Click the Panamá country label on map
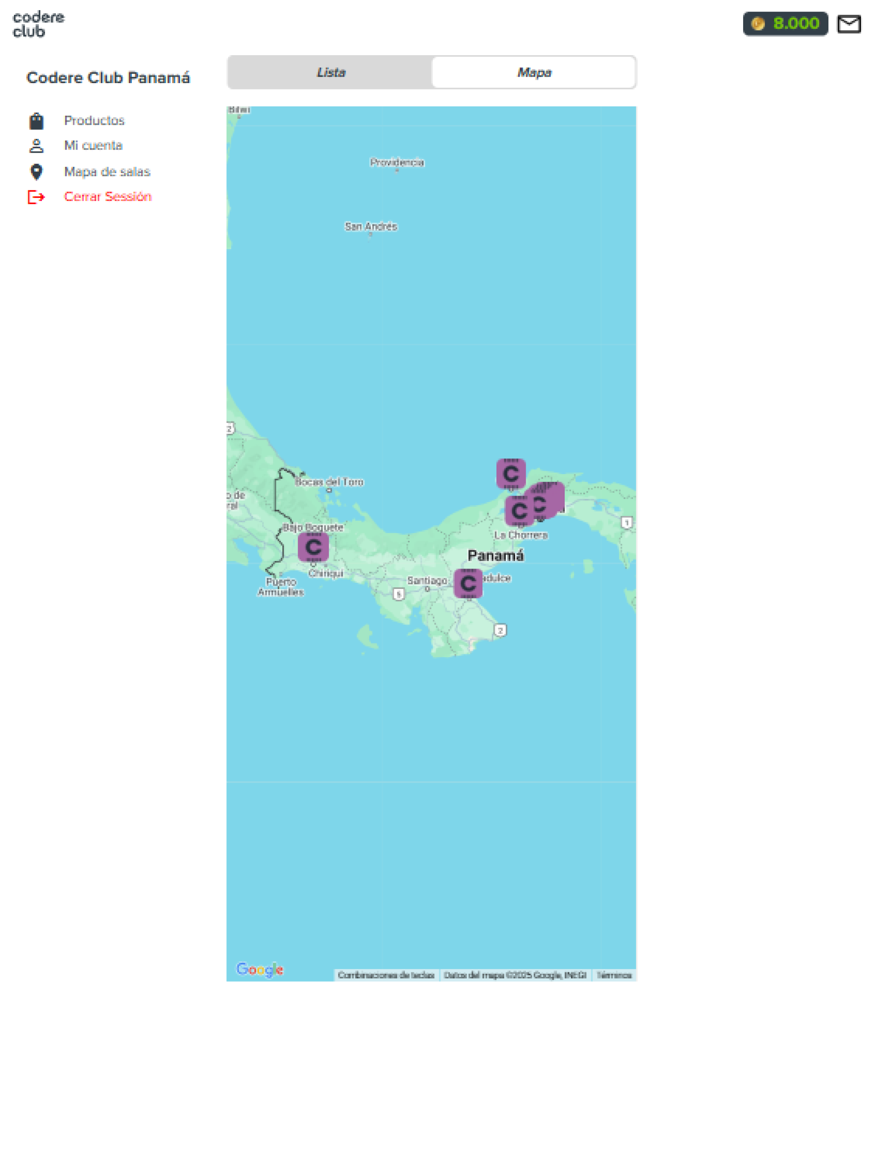The width and height of the screenshot is (875, 1167). click(x=495, y=556)
